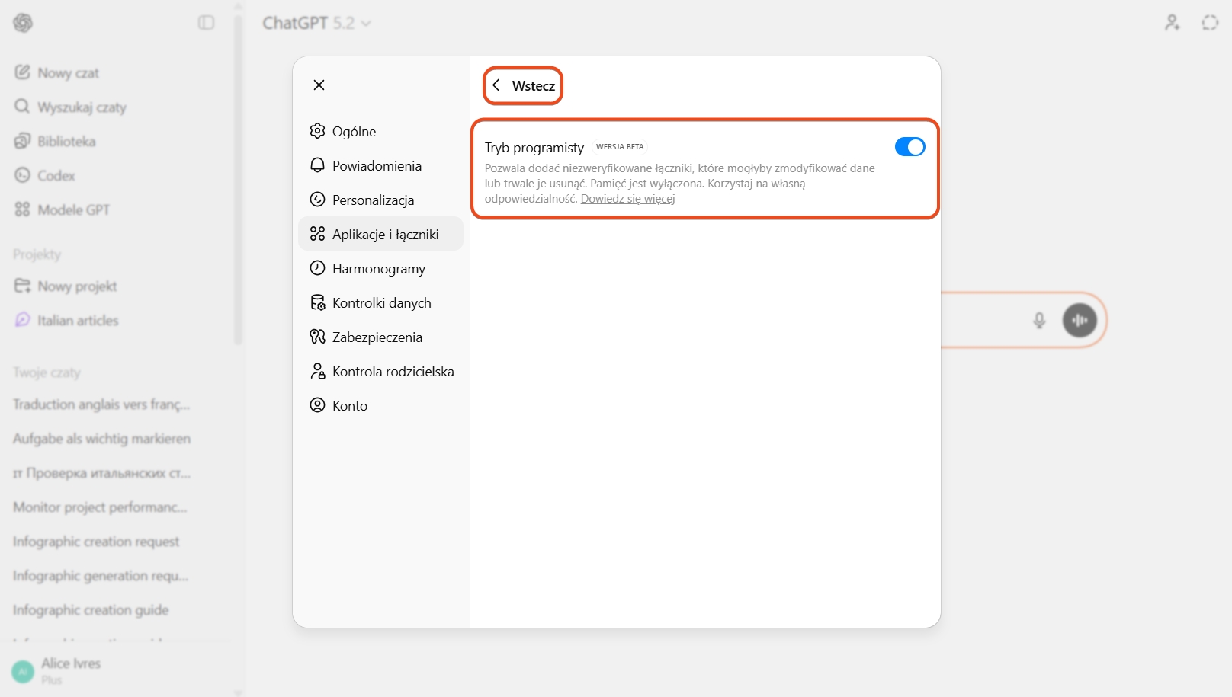The image size is (1232, 697).
Task: Click the add person icon at top right
Action: pos(1172,23)
